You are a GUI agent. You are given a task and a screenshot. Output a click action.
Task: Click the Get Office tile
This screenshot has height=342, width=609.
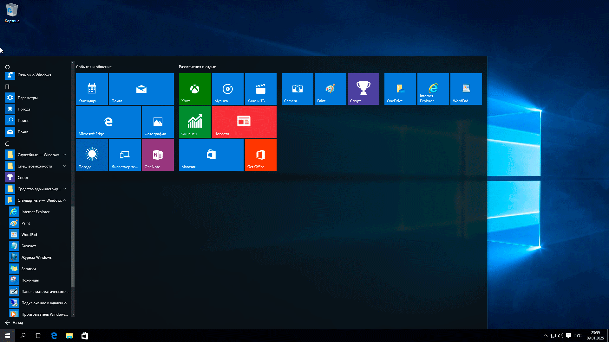(x=261, y=155)
